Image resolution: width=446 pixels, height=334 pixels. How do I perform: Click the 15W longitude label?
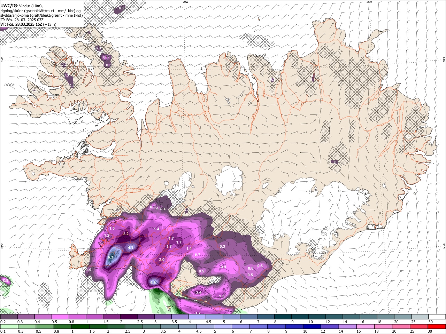(369, 2)
